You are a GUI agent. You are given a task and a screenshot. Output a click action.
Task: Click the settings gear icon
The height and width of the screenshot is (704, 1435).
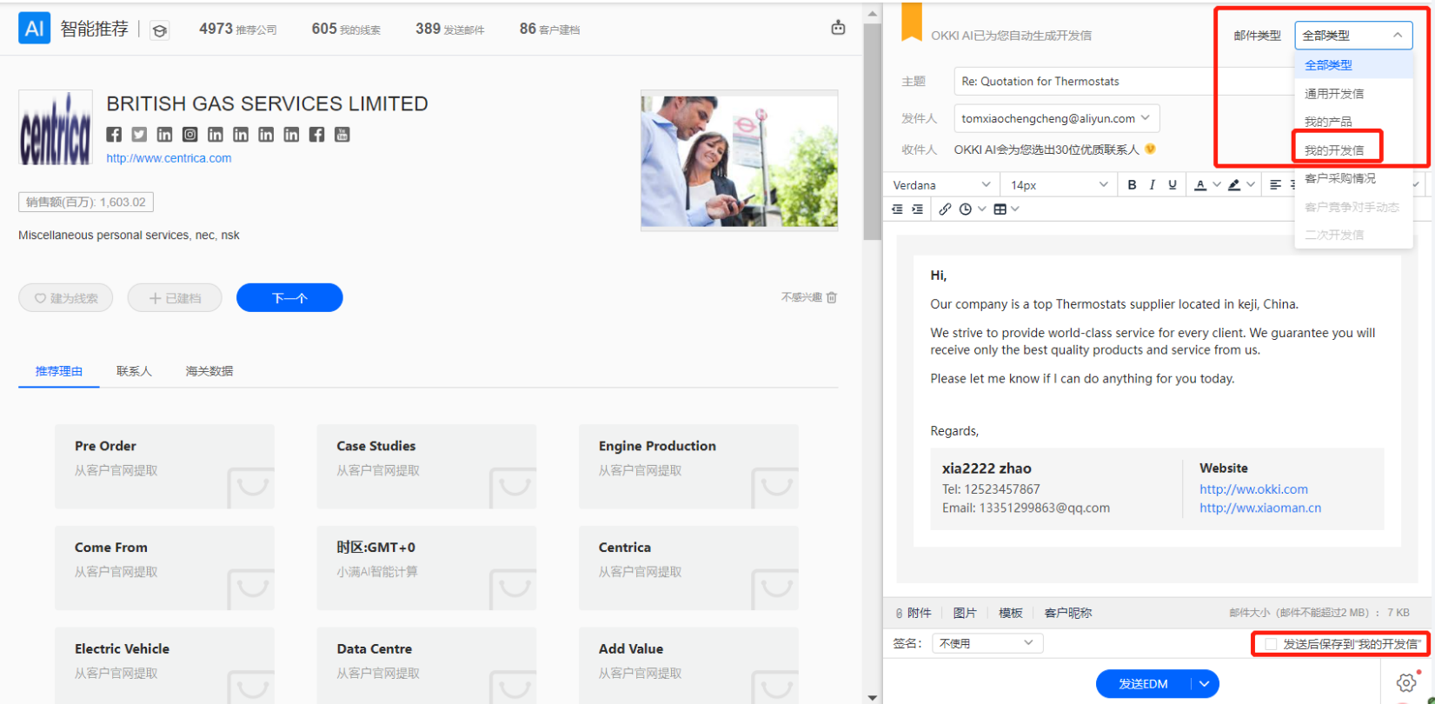click(x=1406, y=683)
